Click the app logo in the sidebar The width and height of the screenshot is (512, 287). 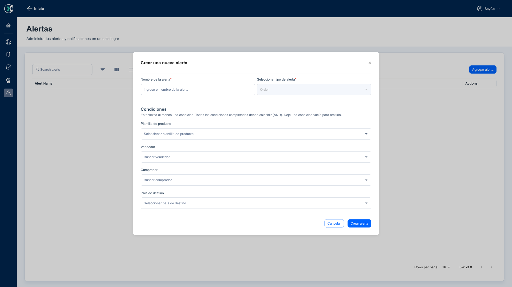(x=9, y=9)
